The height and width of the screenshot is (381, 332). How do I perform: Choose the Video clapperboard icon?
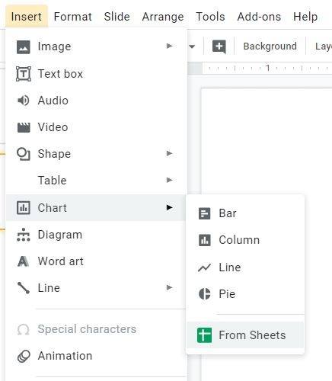(x=24, y=127)
